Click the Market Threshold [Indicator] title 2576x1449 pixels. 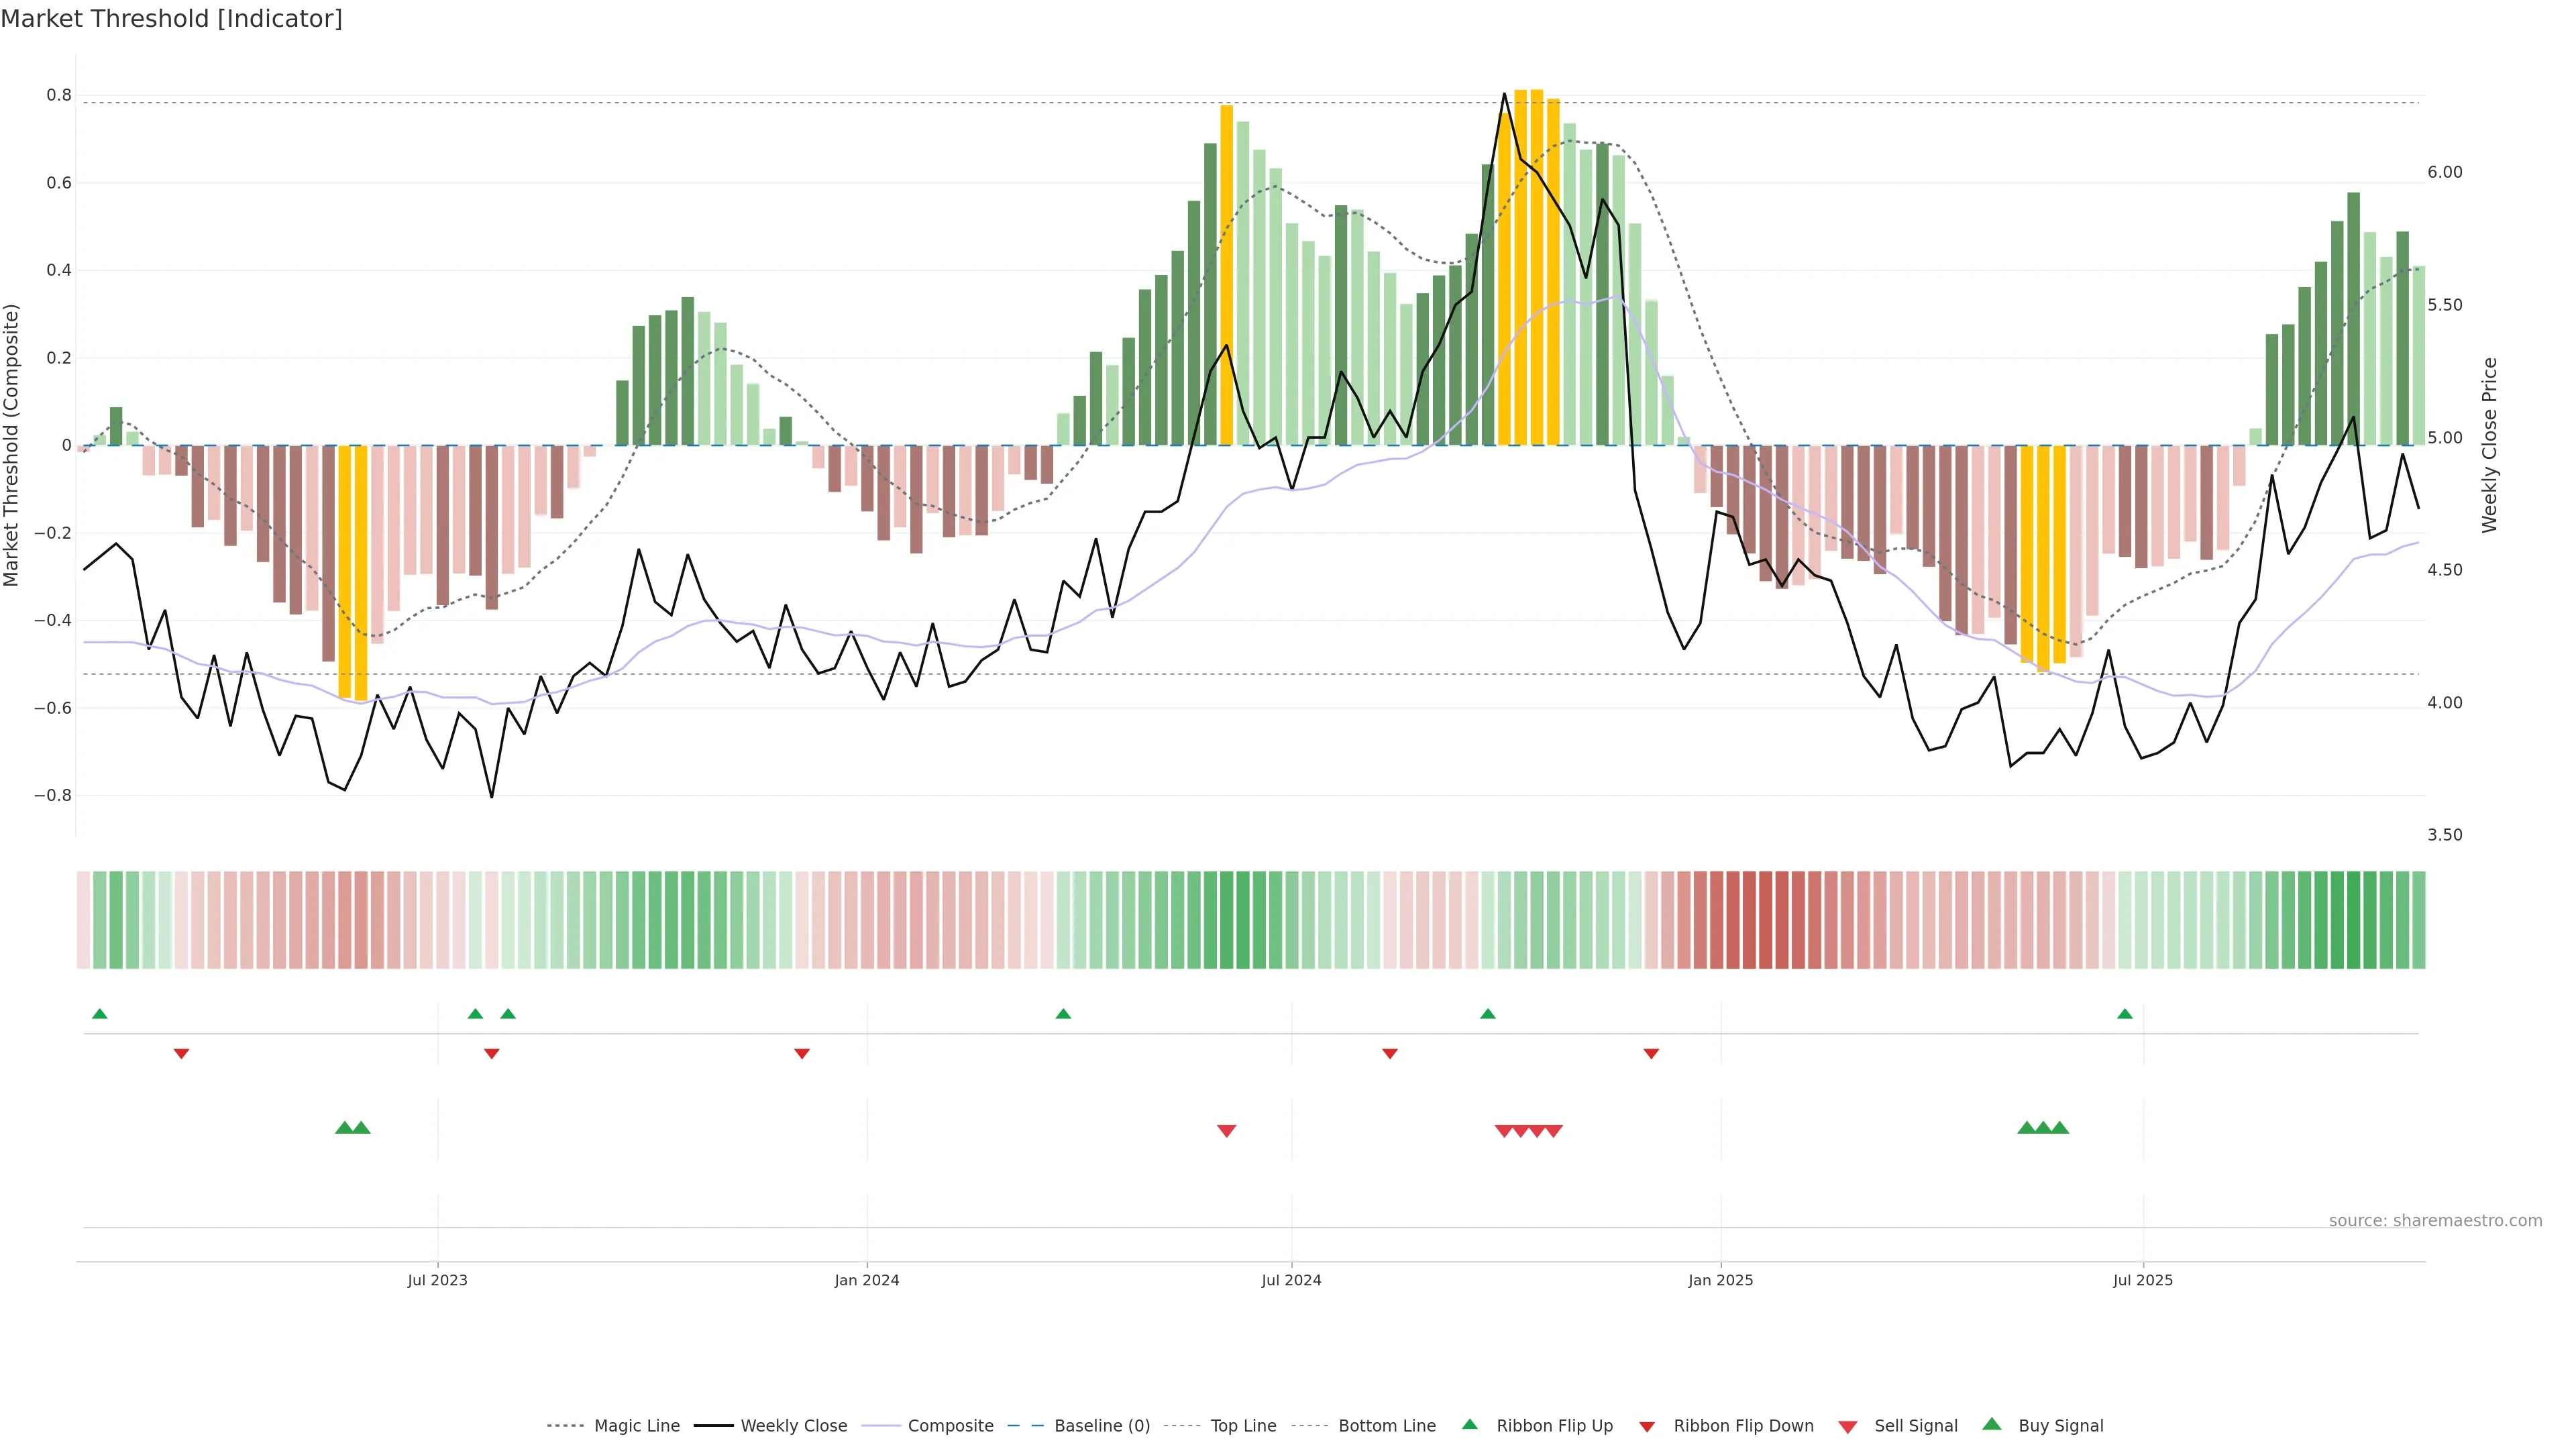point(171,19)
